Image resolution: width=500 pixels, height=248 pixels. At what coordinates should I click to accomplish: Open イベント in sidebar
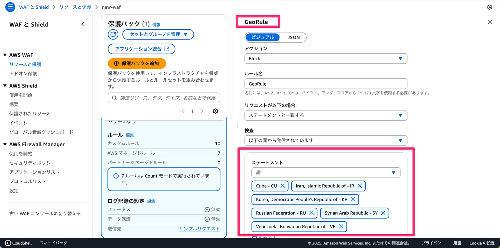coord(18,123)
